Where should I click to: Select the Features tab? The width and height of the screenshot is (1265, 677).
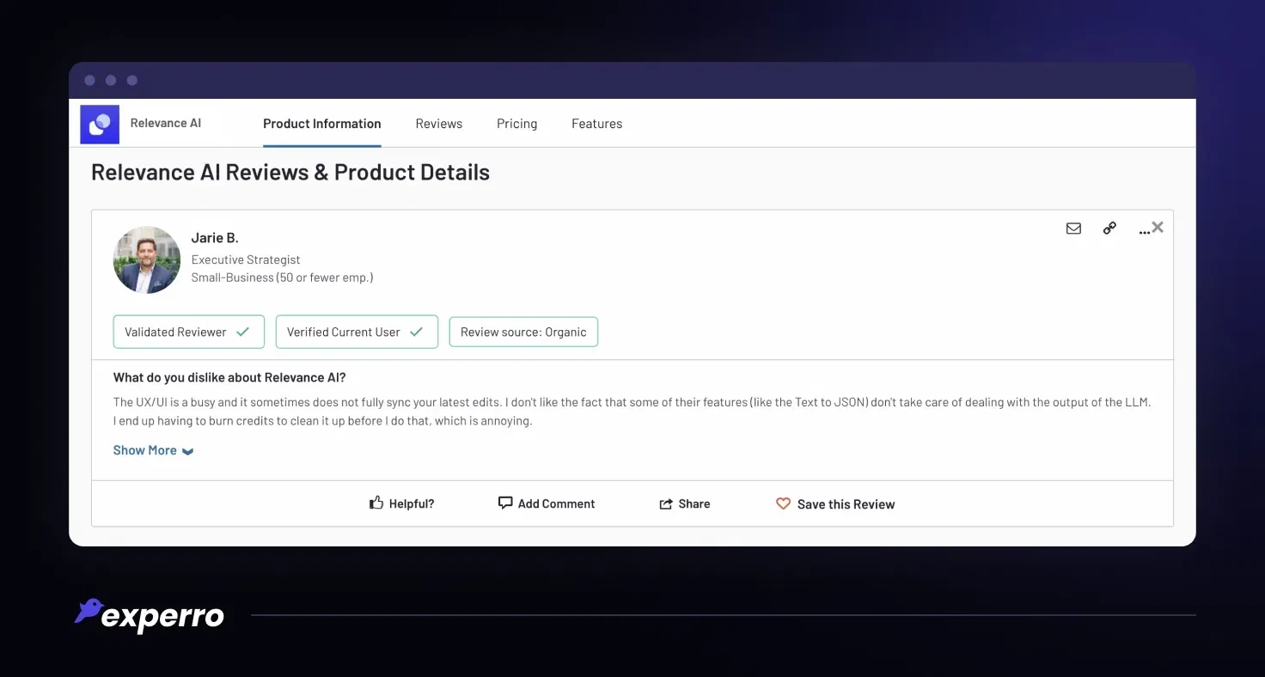[x=597, y=124]
